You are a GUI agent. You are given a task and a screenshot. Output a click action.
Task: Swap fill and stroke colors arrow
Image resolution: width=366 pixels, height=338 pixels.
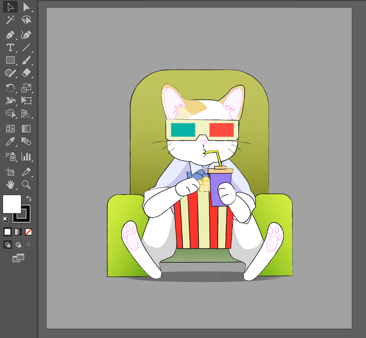click(x=28, y=198)
